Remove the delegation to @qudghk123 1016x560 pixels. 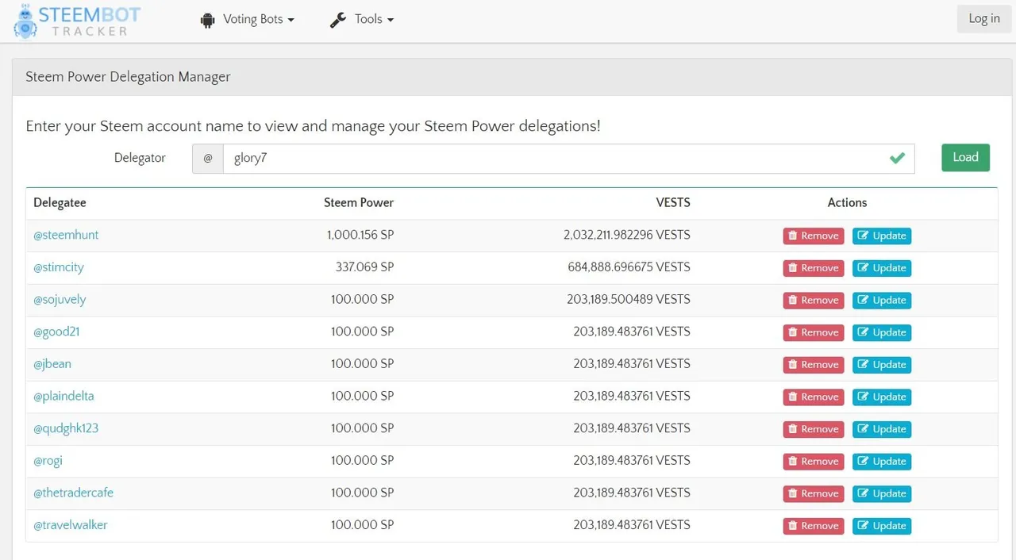click(x=814, y=429)
